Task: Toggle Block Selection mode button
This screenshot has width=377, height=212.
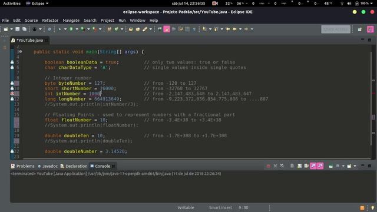Action: 187,29
